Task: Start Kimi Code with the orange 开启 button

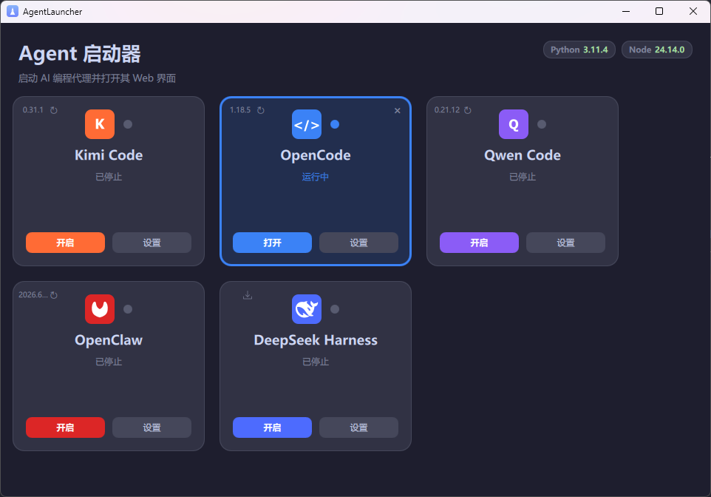Action: (65, 243)
